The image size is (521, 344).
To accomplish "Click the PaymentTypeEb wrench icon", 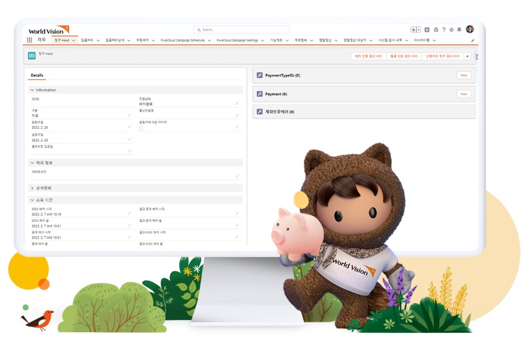I will 259,75.
